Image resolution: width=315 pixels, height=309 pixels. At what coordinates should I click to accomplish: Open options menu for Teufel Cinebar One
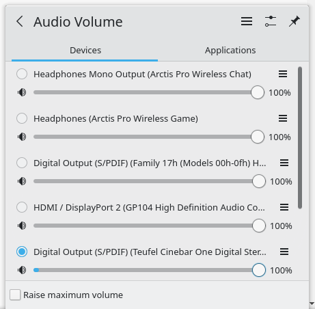284,252
